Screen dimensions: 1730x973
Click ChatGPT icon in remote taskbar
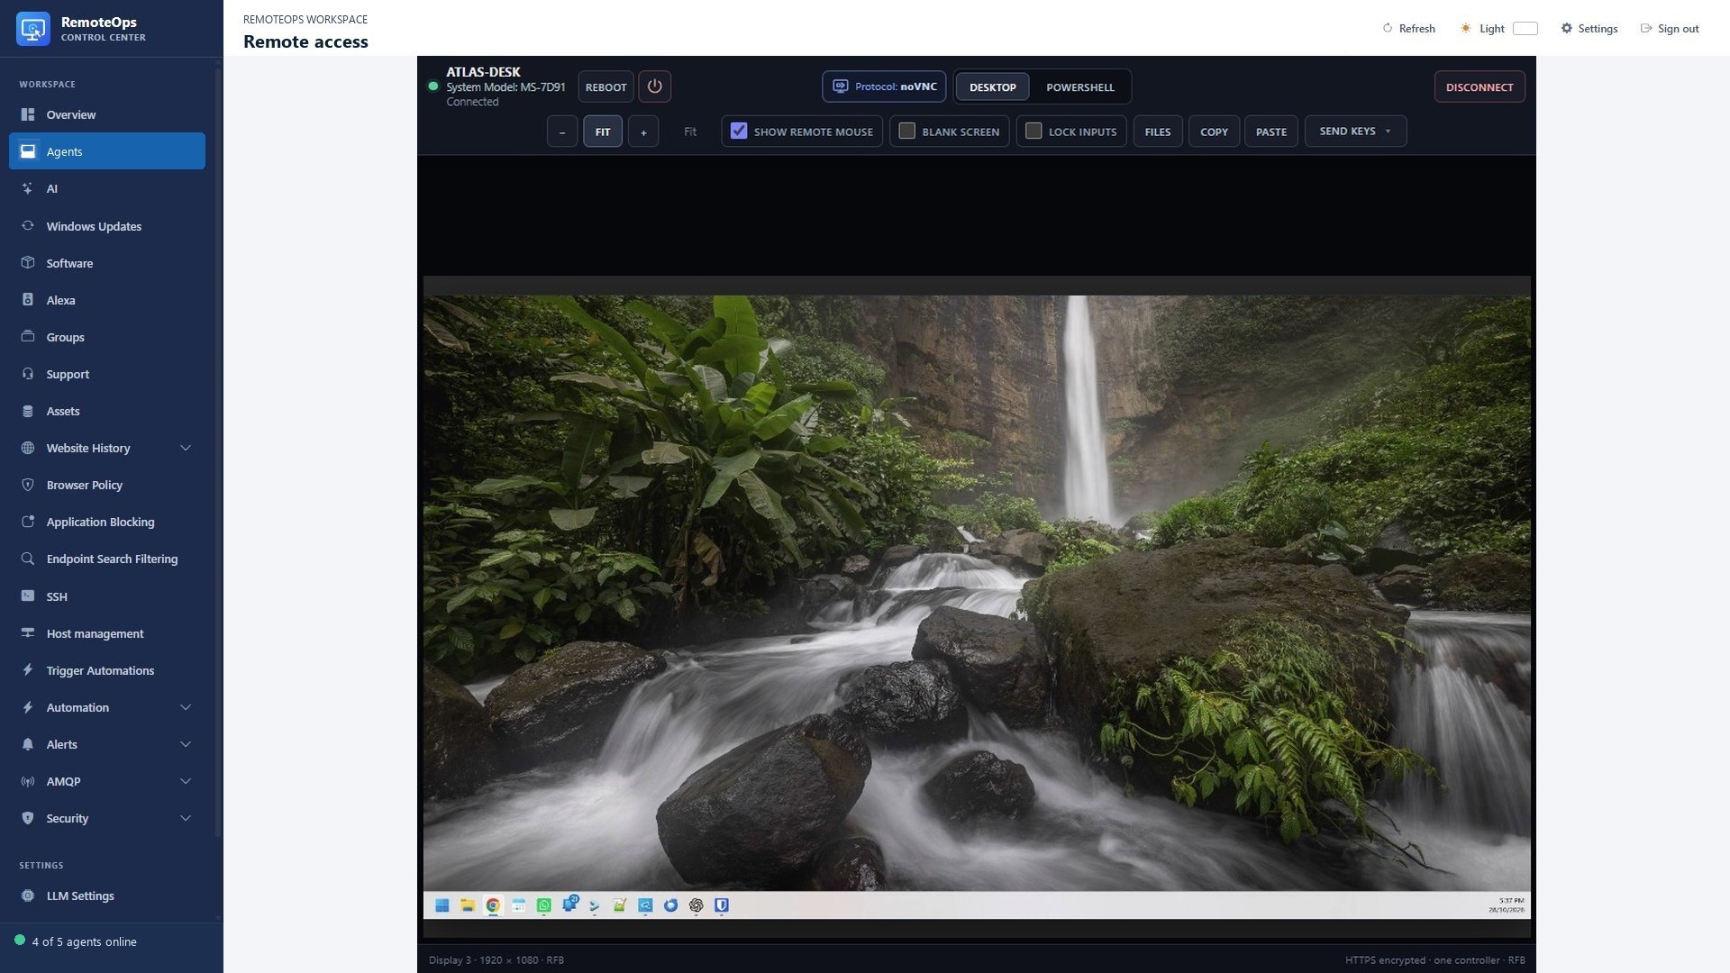click(x=696, y=905)
